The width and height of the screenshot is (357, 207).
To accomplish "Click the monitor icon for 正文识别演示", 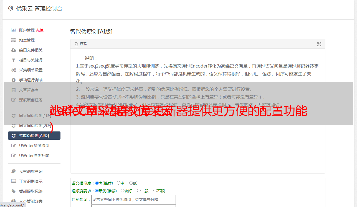I will pyautogui.click(x=13, y=181).
